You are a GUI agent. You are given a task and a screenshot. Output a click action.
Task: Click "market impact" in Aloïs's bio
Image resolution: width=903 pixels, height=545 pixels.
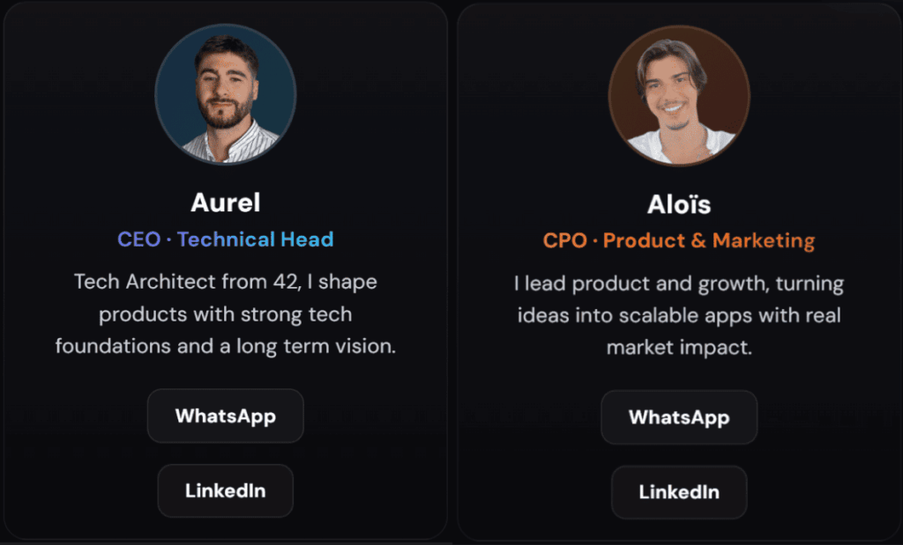pyautogui.click(x=679, y=348)
